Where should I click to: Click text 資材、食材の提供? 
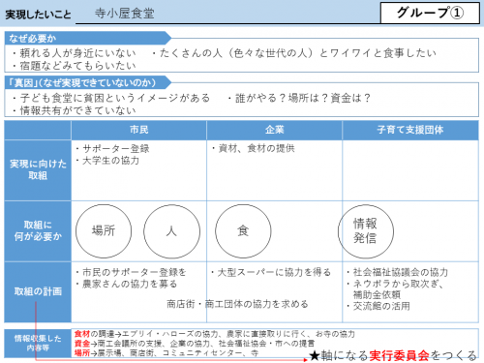257,148
